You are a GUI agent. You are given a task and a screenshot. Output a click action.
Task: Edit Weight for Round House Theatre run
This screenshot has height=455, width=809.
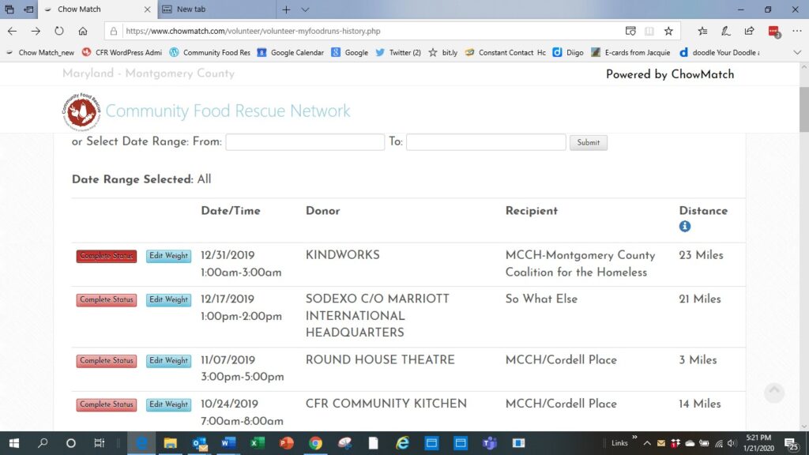169,360
